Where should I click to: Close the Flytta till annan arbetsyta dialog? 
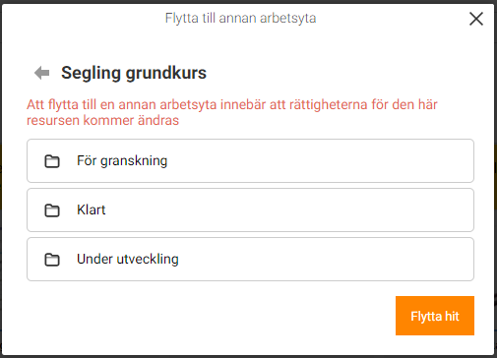point(476,19)
